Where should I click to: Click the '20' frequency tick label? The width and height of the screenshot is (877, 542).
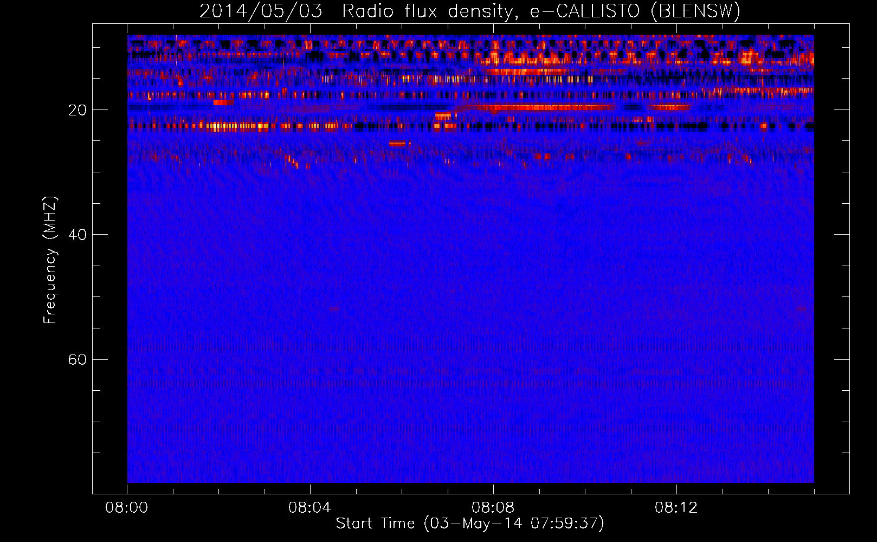coord(77,110)
